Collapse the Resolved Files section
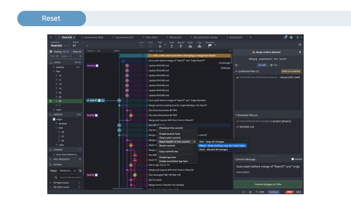Screen dimensions: 351x197 236,115
